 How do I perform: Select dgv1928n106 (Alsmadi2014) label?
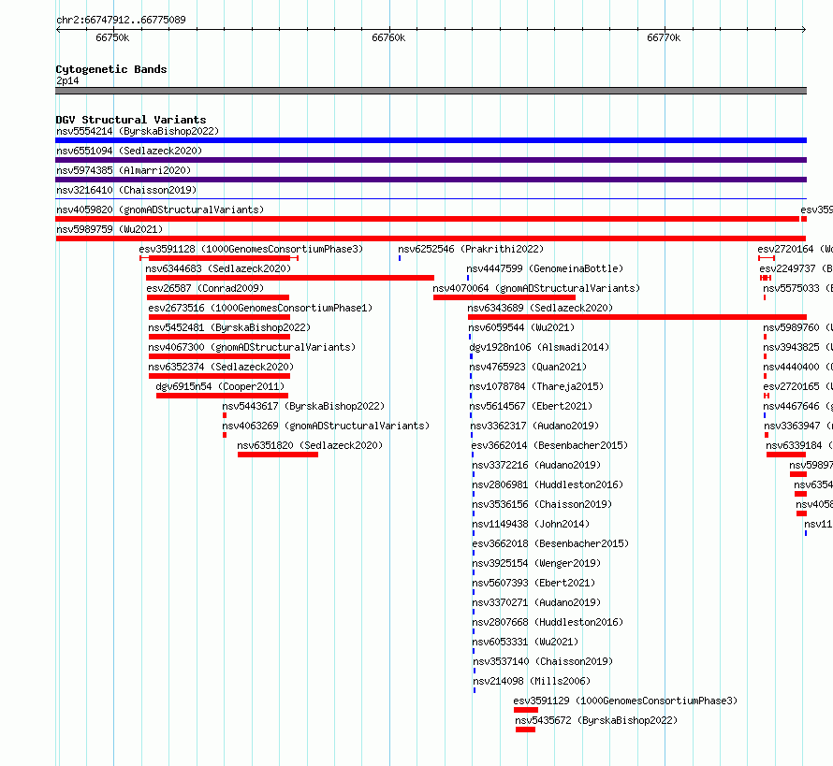[539, 347]
